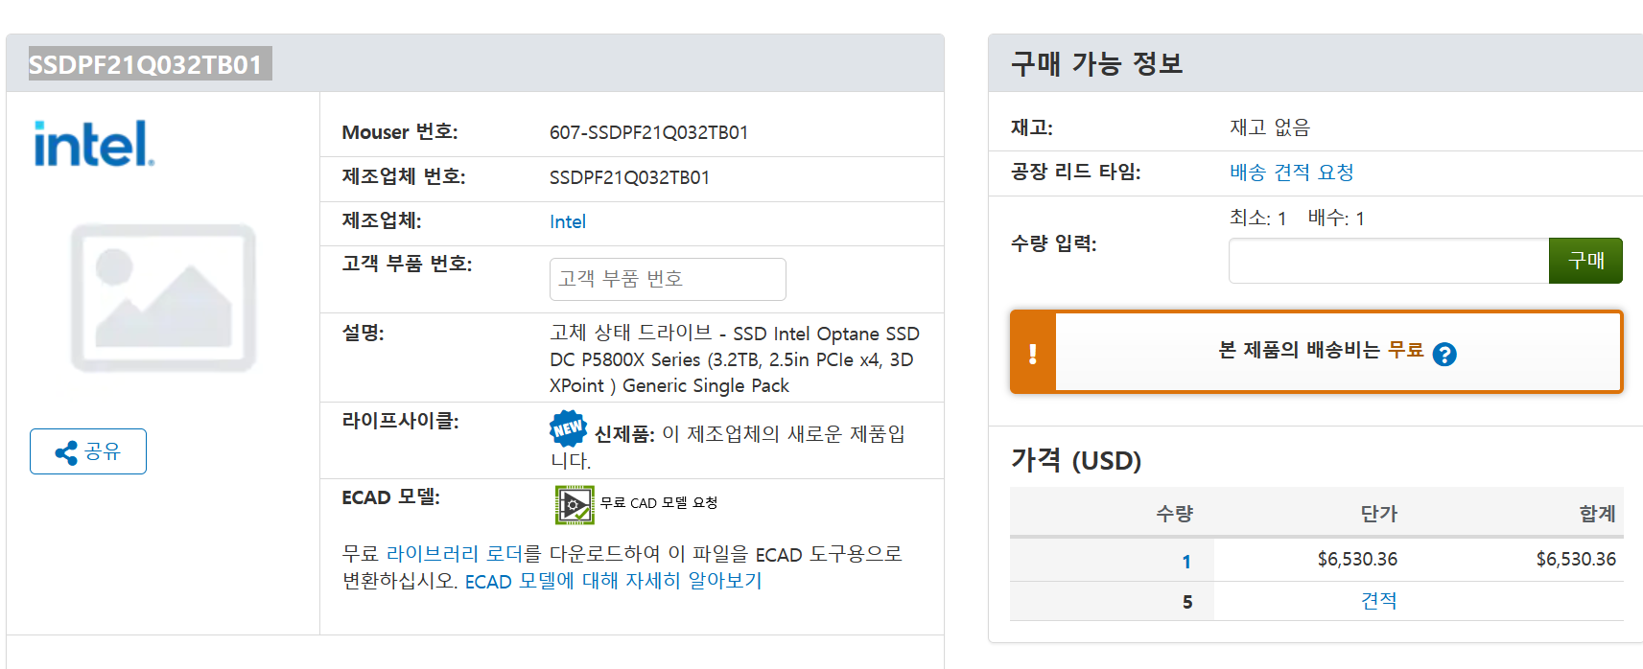Click the 무료 free shipping highlighted word

[1405, 350]
